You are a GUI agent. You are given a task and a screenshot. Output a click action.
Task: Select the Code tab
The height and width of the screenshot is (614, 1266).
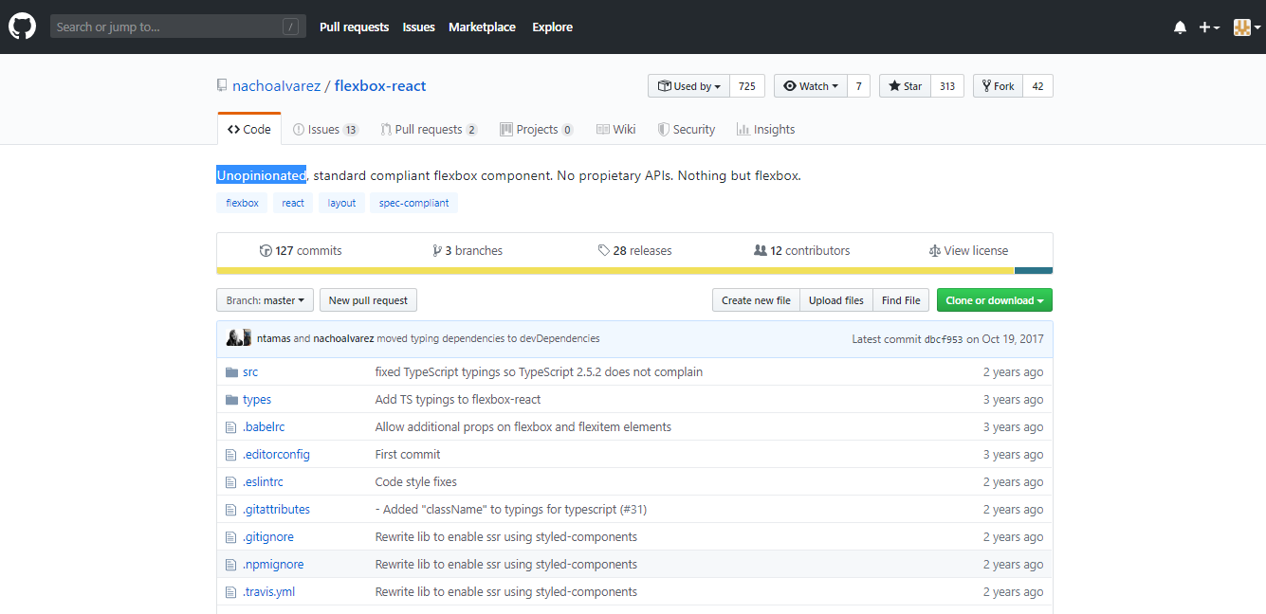tap(249, 129)
